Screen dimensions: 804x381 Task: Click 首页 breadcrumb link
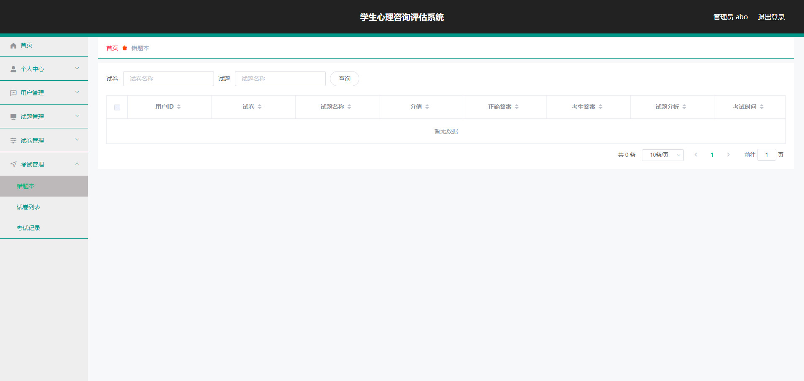point(112,48)
